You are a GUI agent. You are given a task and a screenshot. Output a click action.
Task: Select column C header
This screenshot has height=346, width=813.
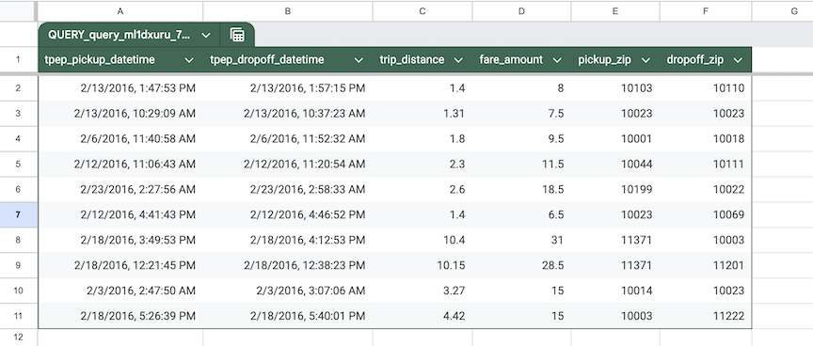pos(422,11)
